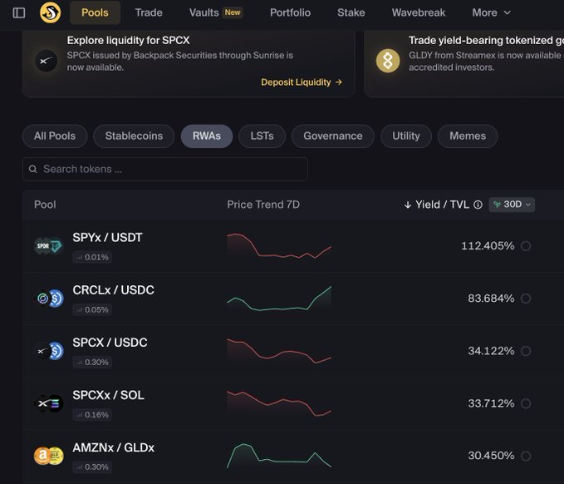This screenshot has width=564, height=484.
Task: Click the SPCX / USDC token pair icon
Action: point(48,351)
